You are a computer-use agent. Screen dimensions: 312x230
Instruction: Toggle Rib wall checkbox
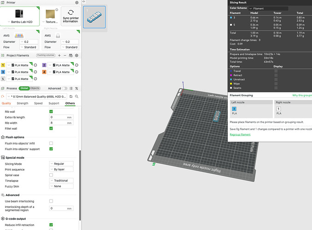click(x=51, y=112)
